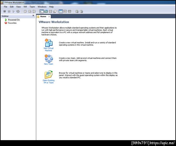
Task: Click the New Virtual Machine link text
Action: point(48,49)
